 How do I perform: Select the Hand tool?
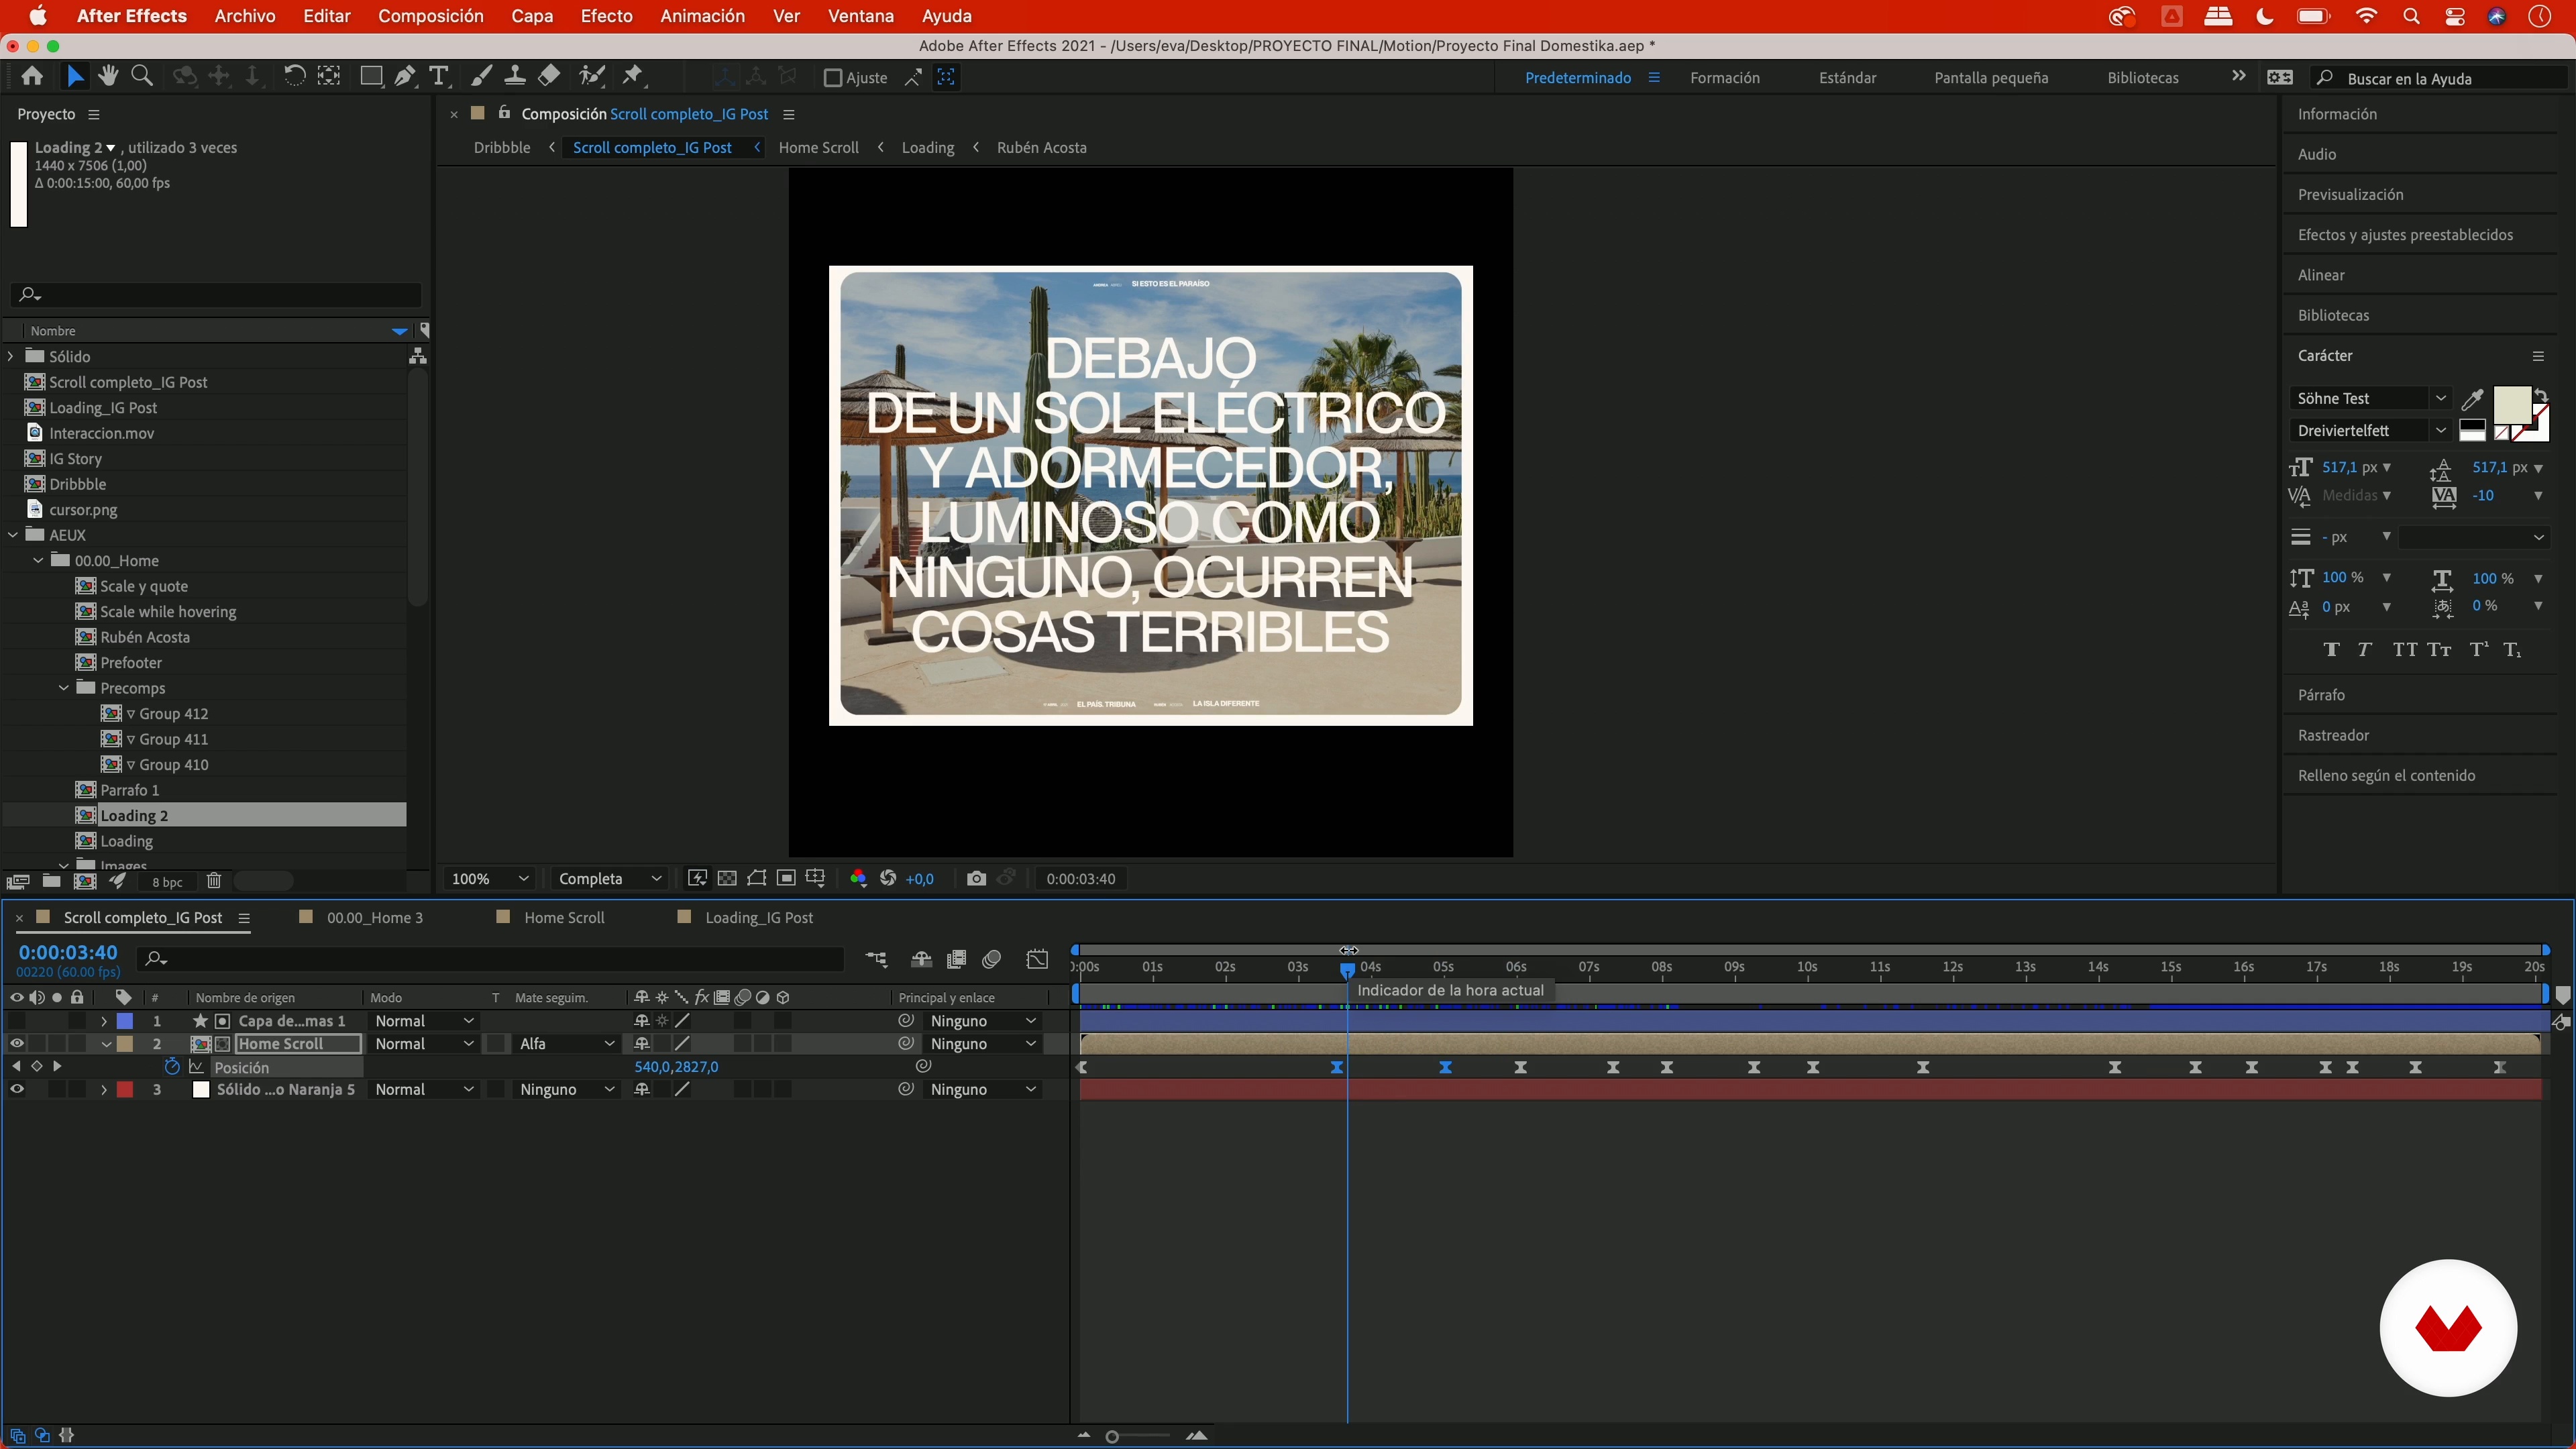(108, 76)
